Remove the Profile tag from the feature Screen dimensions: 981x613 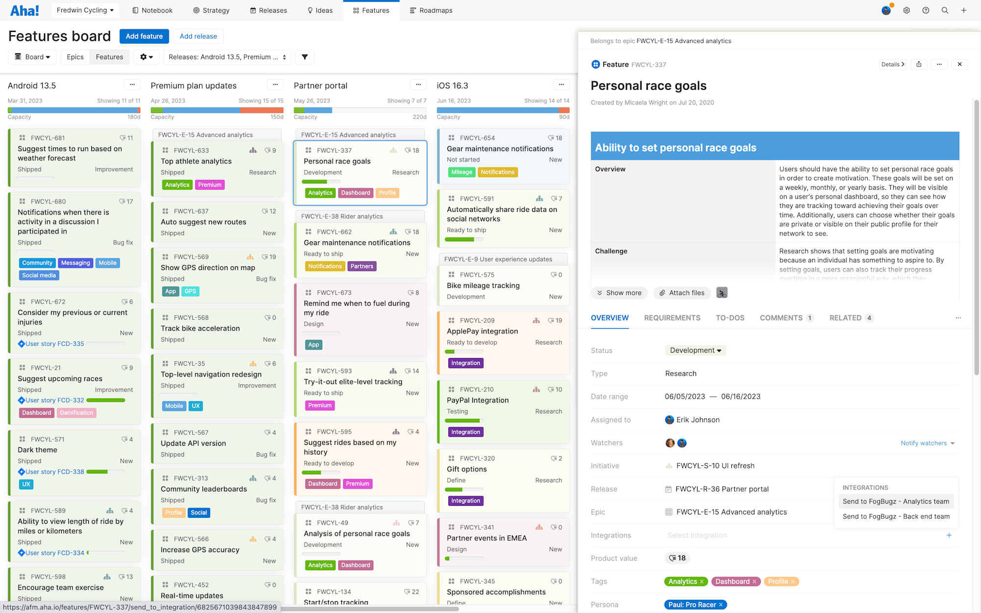793,582
